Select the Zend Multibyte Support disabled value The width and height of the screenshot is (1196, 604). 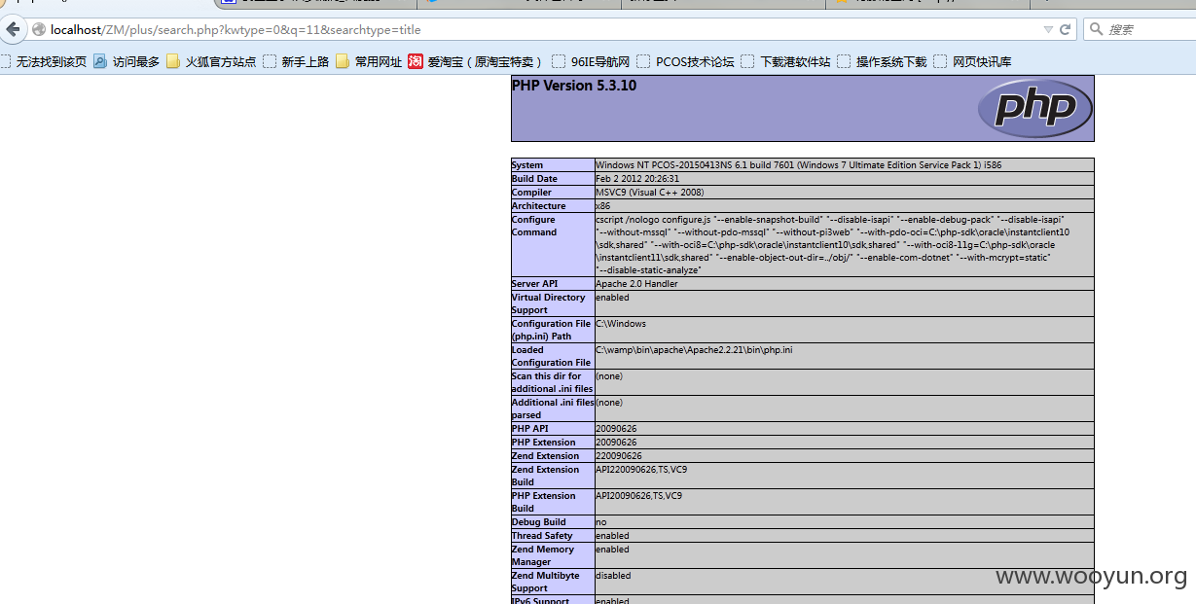coord(613,576)
